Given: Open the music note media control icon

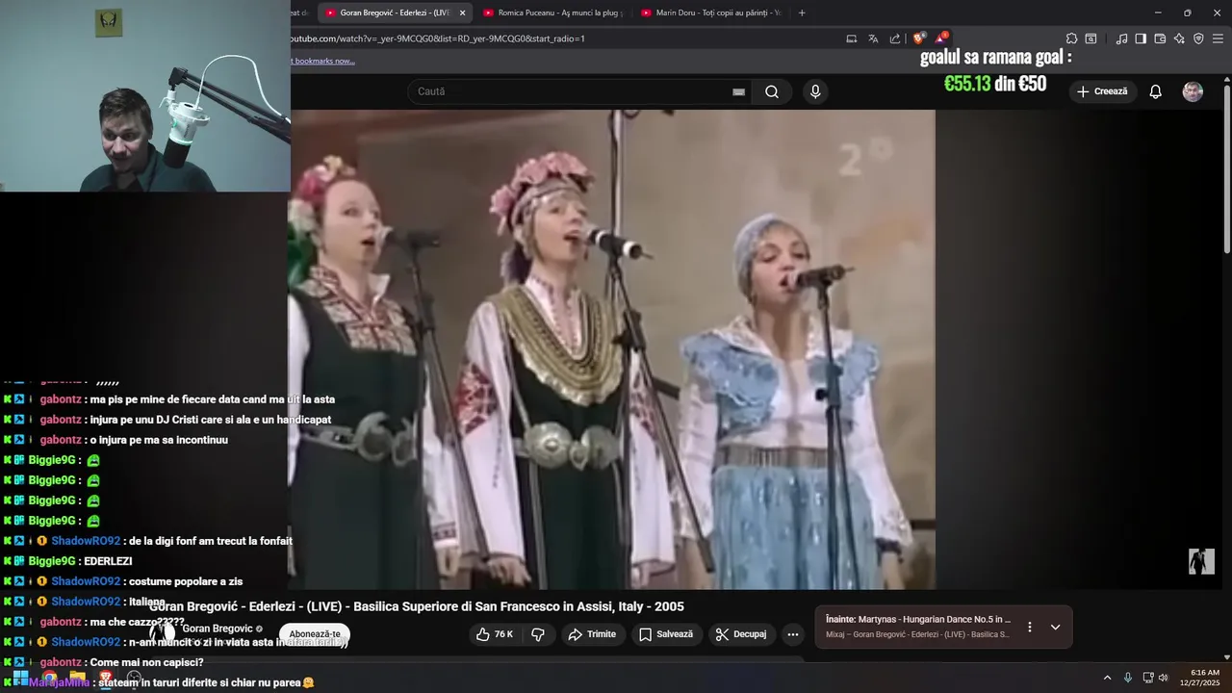Looking at the screenshot, I should click(x=1121, y=38).
